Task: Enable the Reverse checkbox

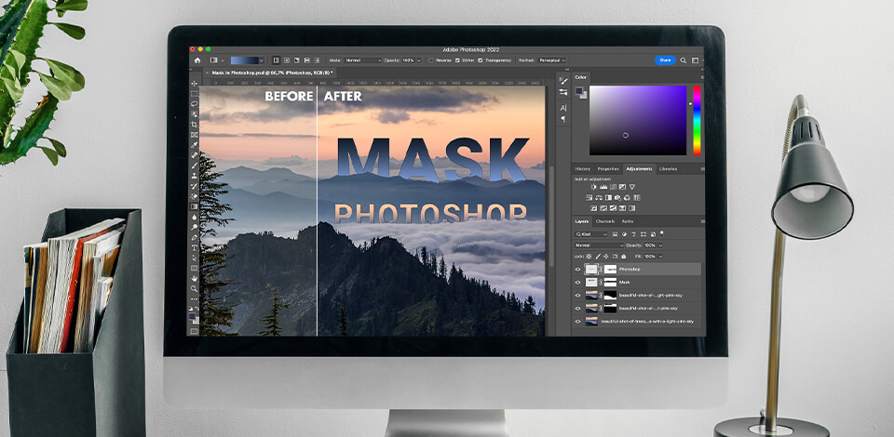Action: click(x=430, y=60)
